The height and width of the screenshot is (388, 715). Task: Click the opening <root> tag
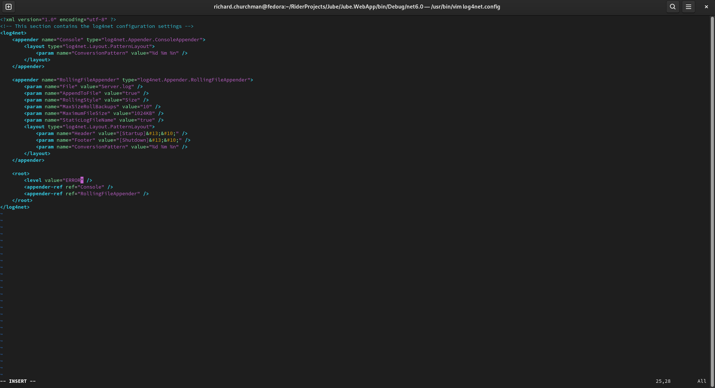[21, 173]
